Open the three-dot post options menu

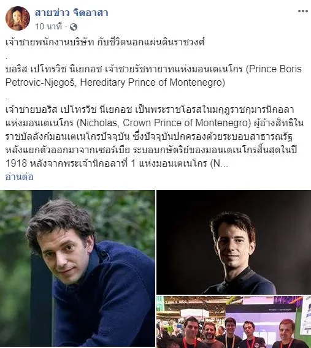click(302, 11)
